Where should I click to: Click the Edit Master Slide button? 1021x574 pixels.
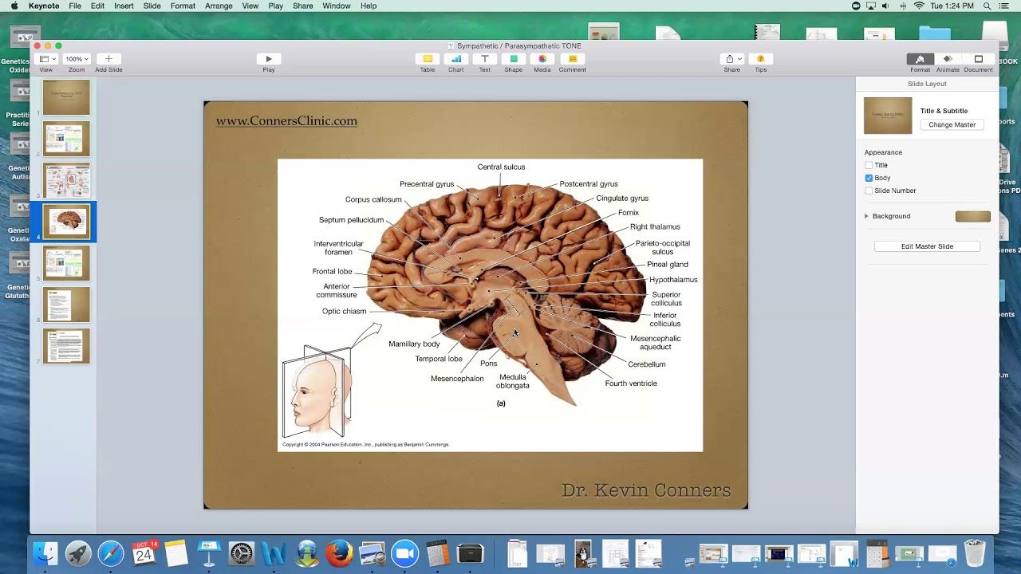click(927, 246)
